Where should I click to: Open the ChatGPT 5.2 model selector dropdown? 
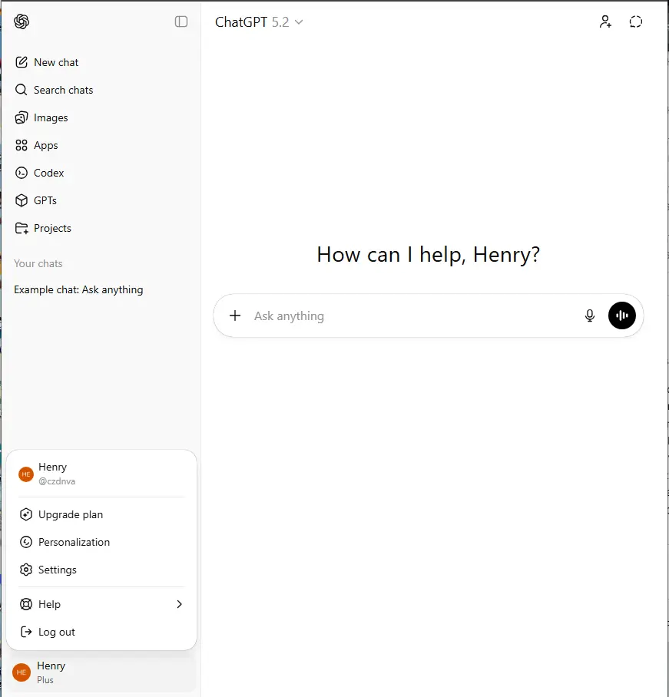pos(259,21)
